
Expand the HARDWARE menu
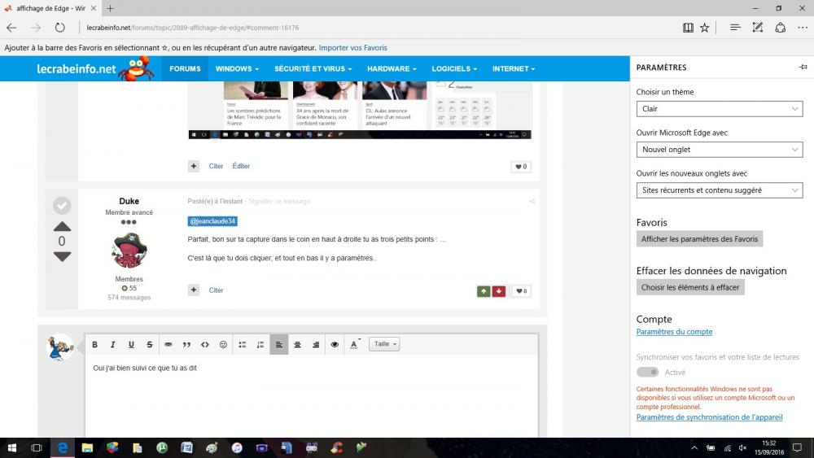coord(392,68)
